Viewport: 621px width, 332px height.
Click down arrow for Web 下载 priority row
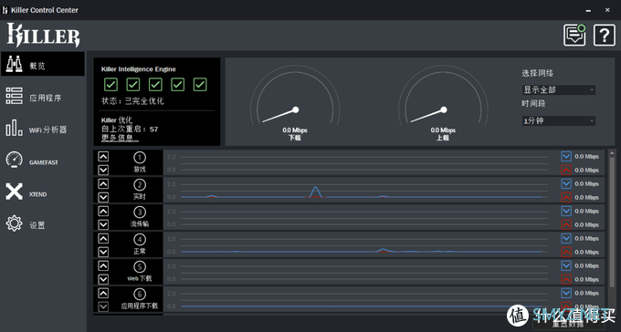pyautogui.click(x=103, y=279)
